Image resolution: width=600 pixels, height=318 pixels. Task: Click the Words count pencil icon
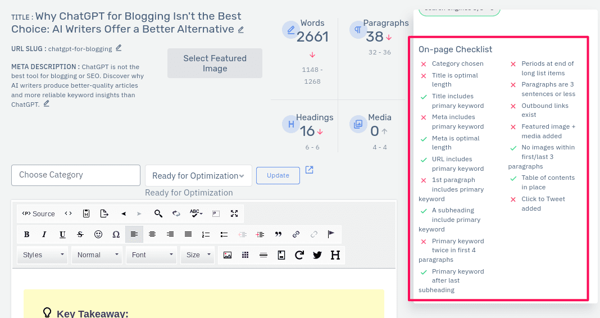291,29
